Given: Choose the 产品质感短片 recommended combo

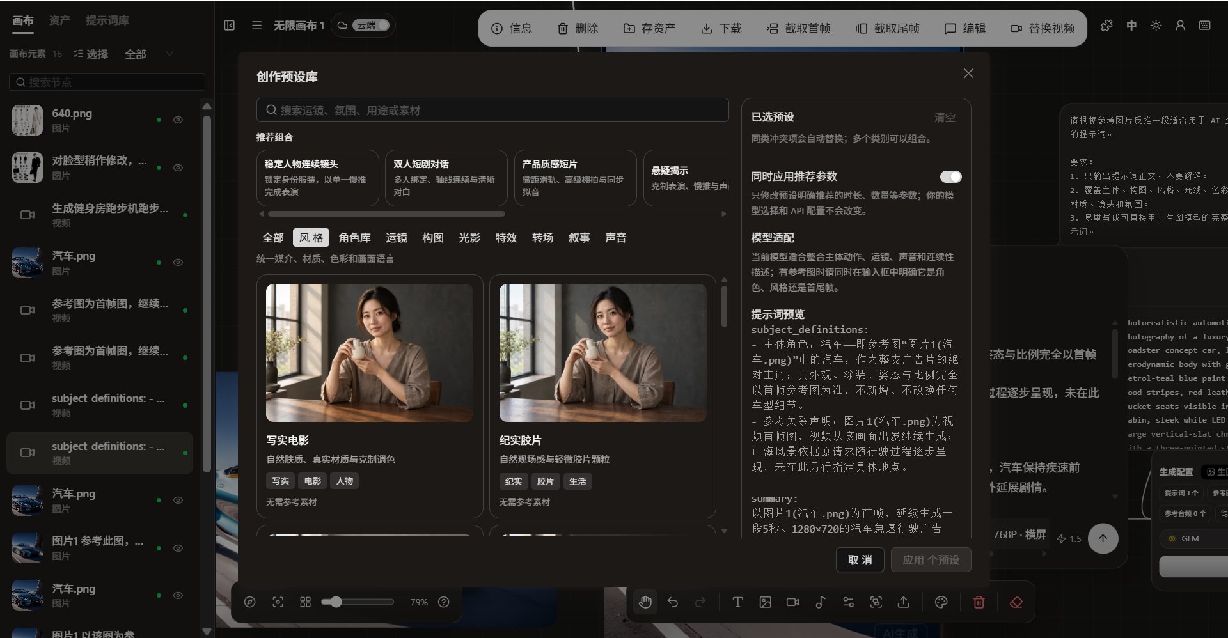Looking at the screenshot, I should pos(575,178).
